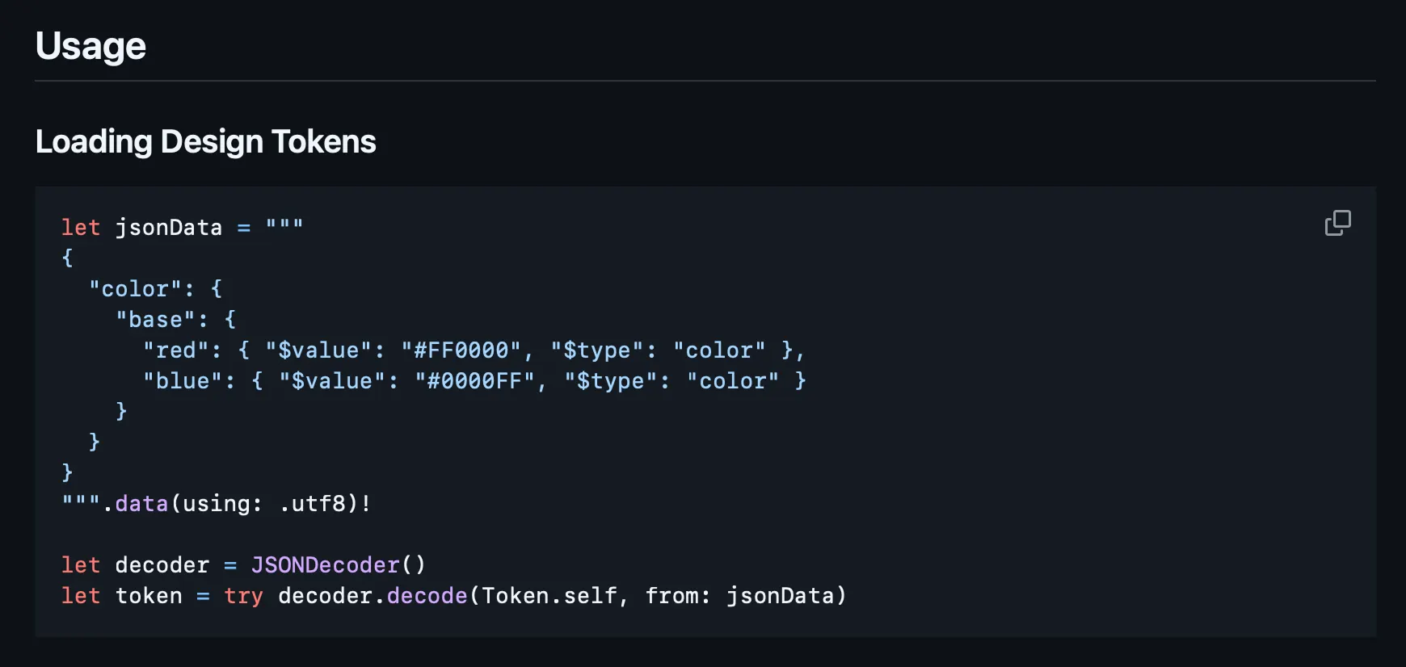Click the decoder variable name after let
Image resolution: width=1406 pixels, height=667 pixels.
click(x=162, y=565)
